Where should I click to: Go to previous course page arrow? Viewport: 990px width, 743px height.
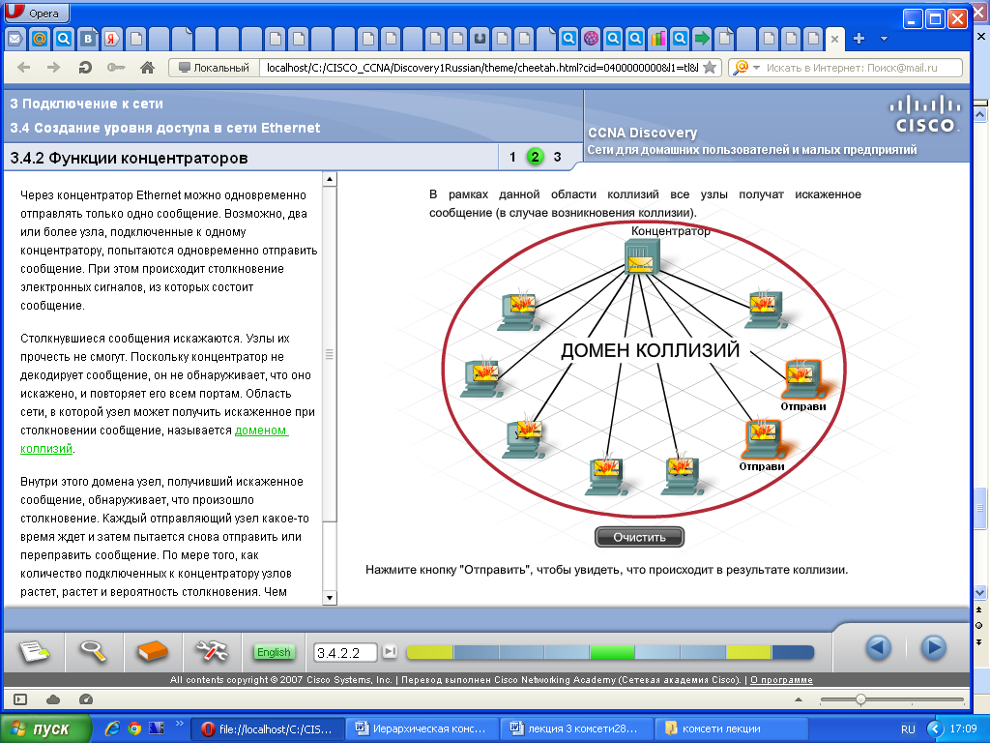[878, 647]
